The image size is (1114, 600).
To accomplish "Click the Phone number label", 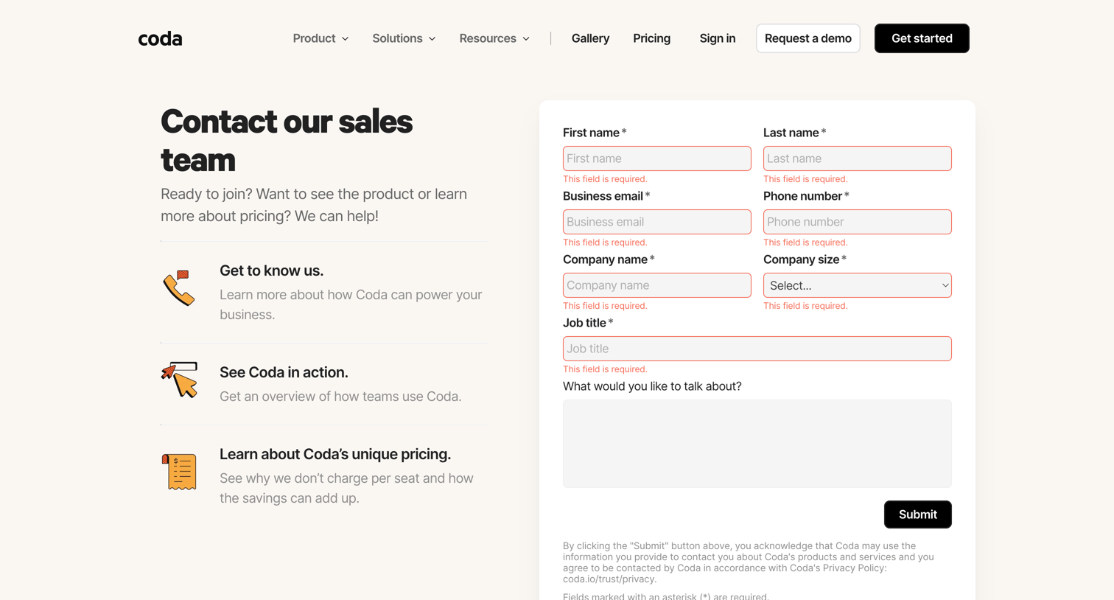I will tap(806, 196).
